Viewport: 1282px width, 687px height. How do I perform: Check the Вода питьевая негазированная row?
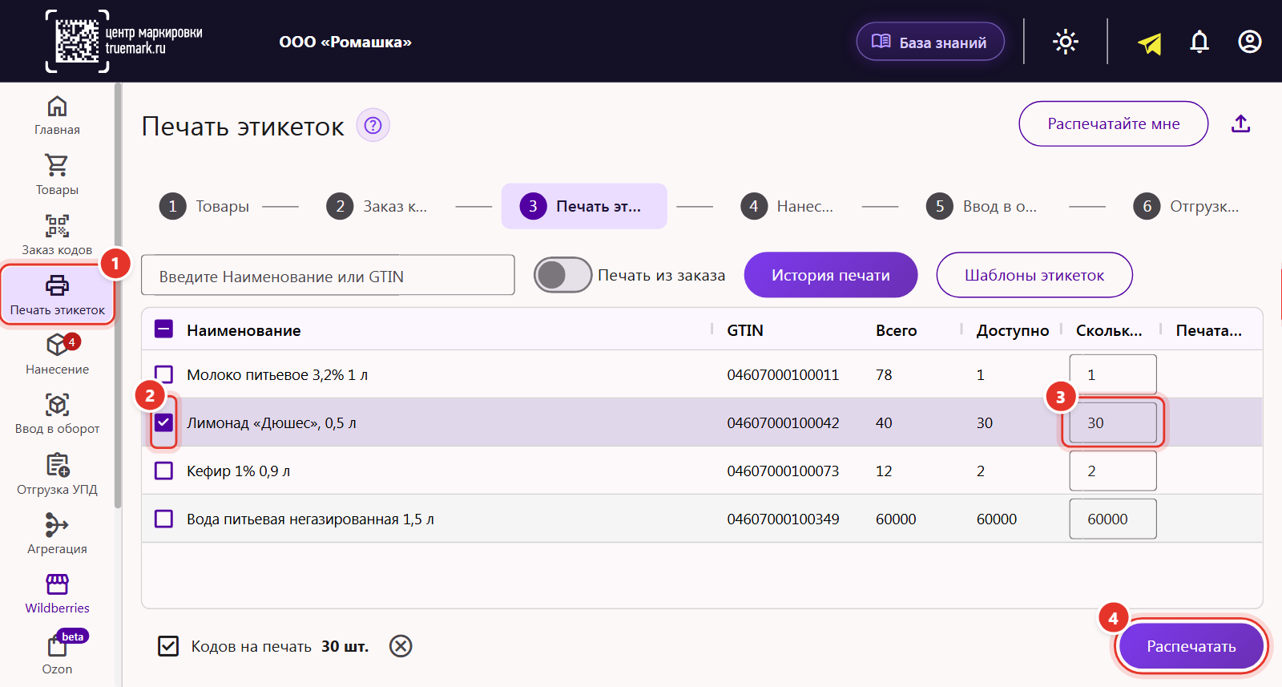(163, 519)
